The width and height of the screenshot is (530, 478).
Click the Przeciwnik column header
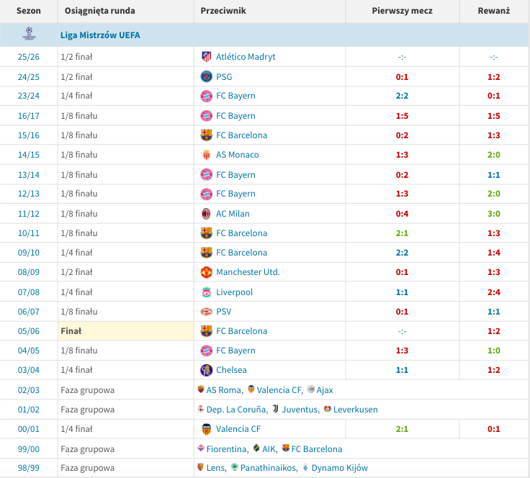[x=223, y=11]
